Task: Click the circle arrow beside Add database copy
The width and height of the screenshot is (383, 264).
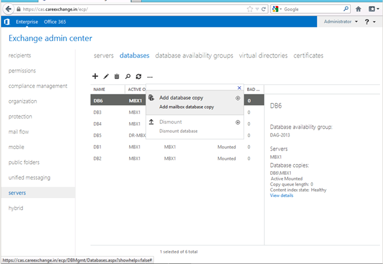Action: [x=238, y=98]
